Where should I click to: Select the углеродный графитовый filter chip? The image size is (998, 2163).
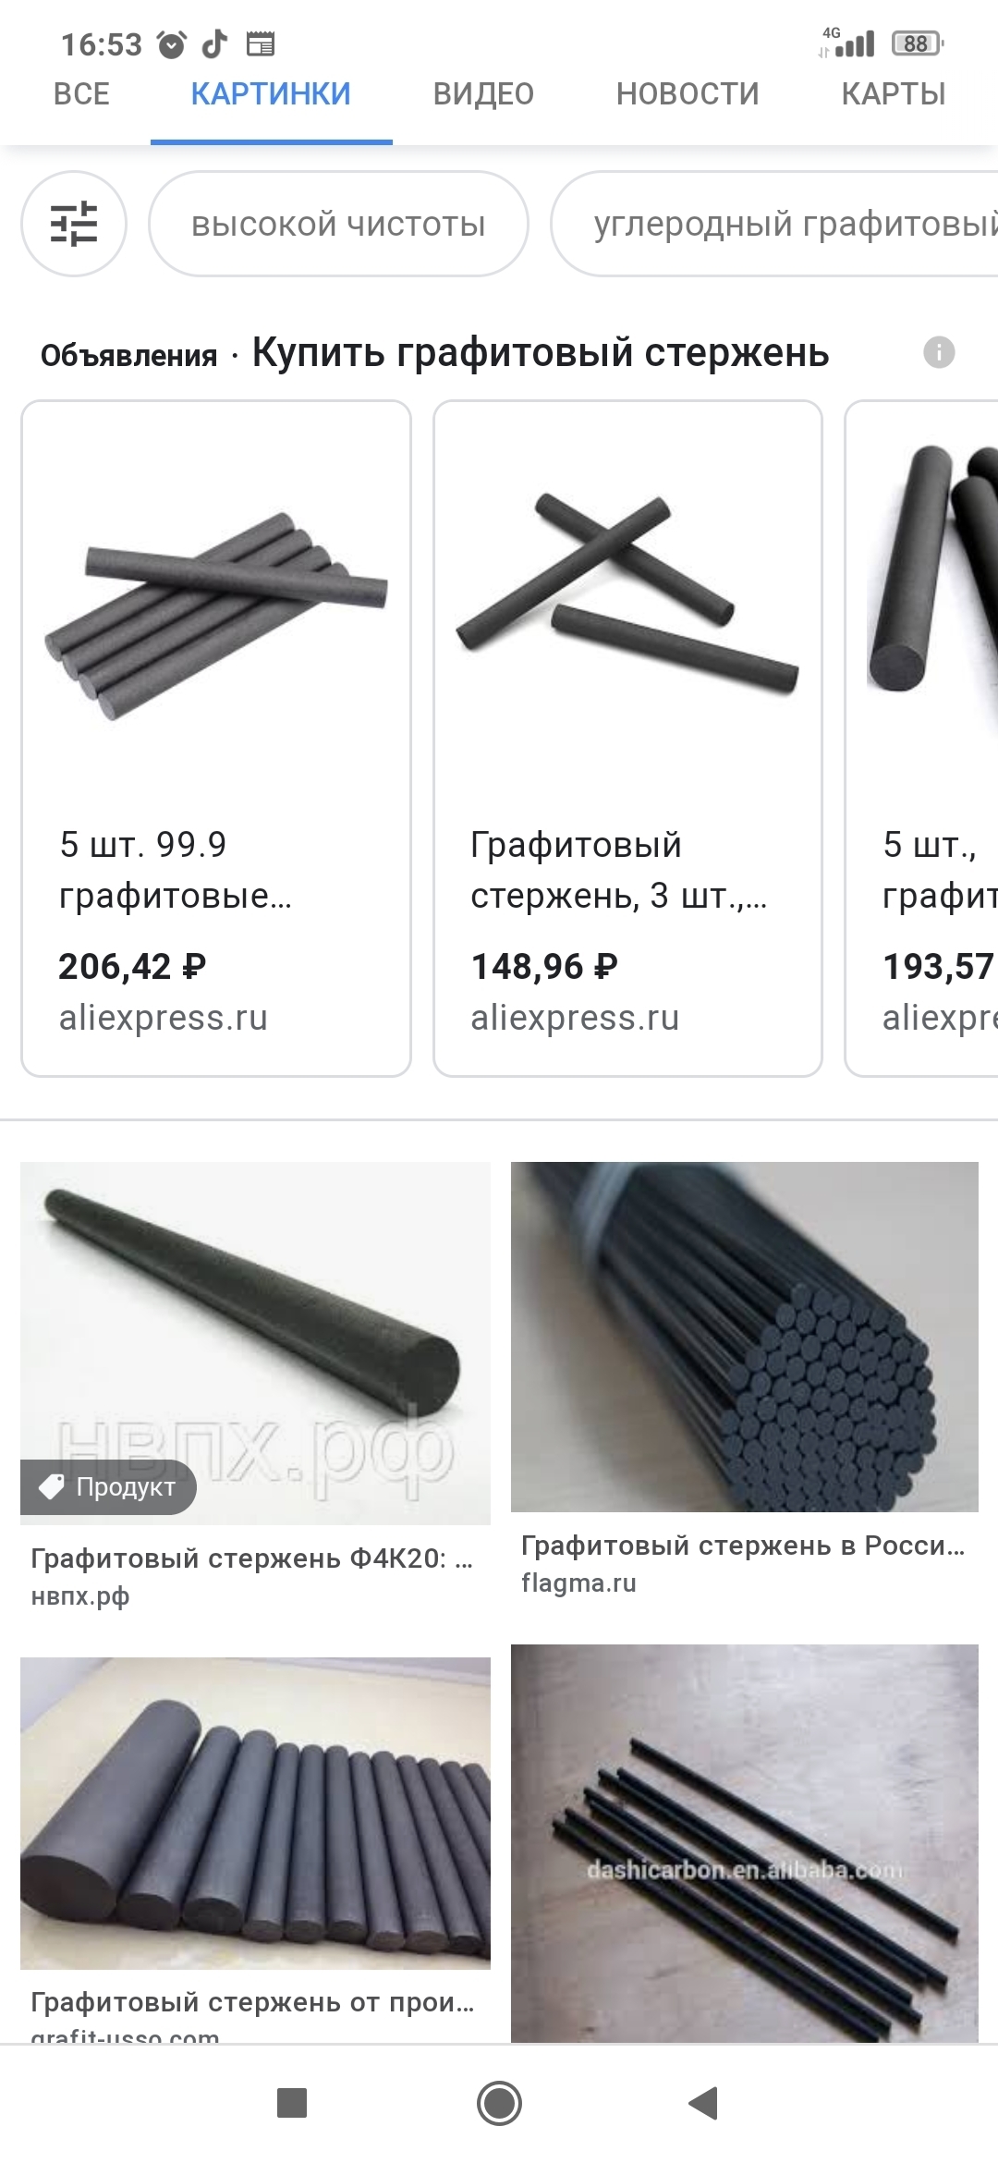click(775, 224)
